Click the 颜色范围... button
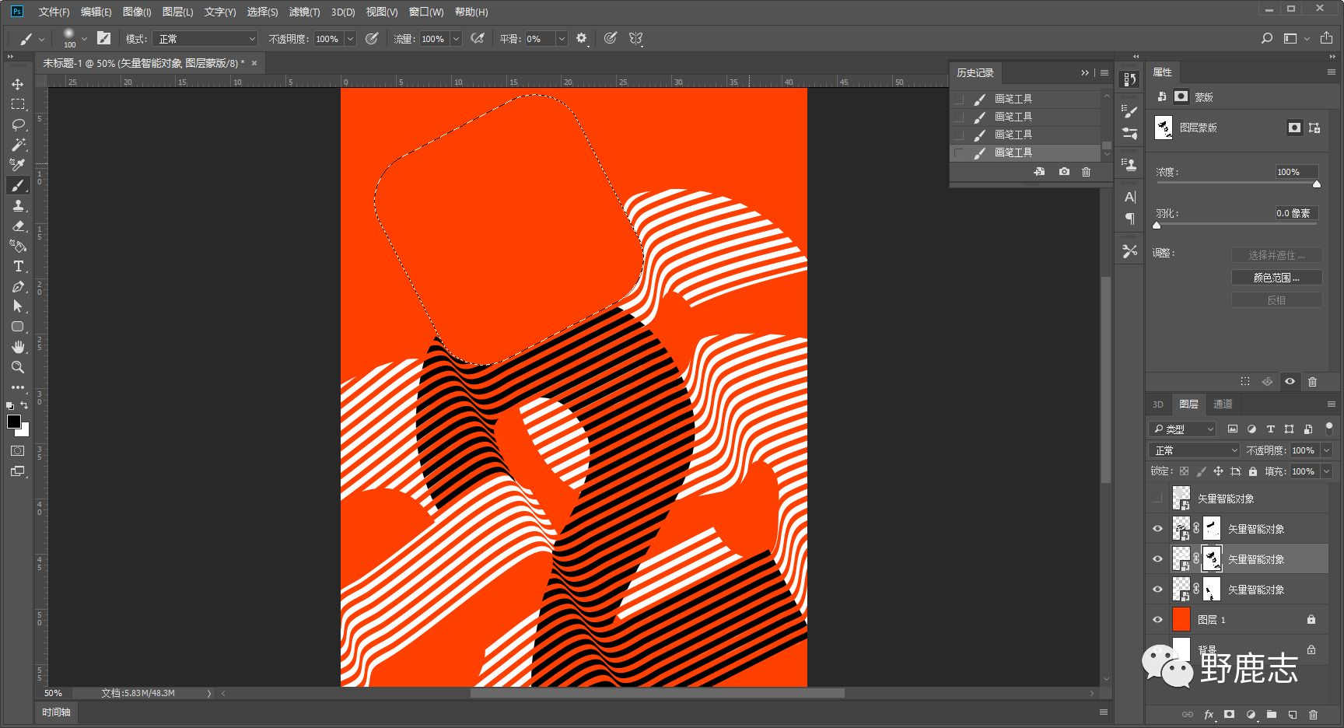This screenshot has height=728, width=1344. tap(1276, 278)
